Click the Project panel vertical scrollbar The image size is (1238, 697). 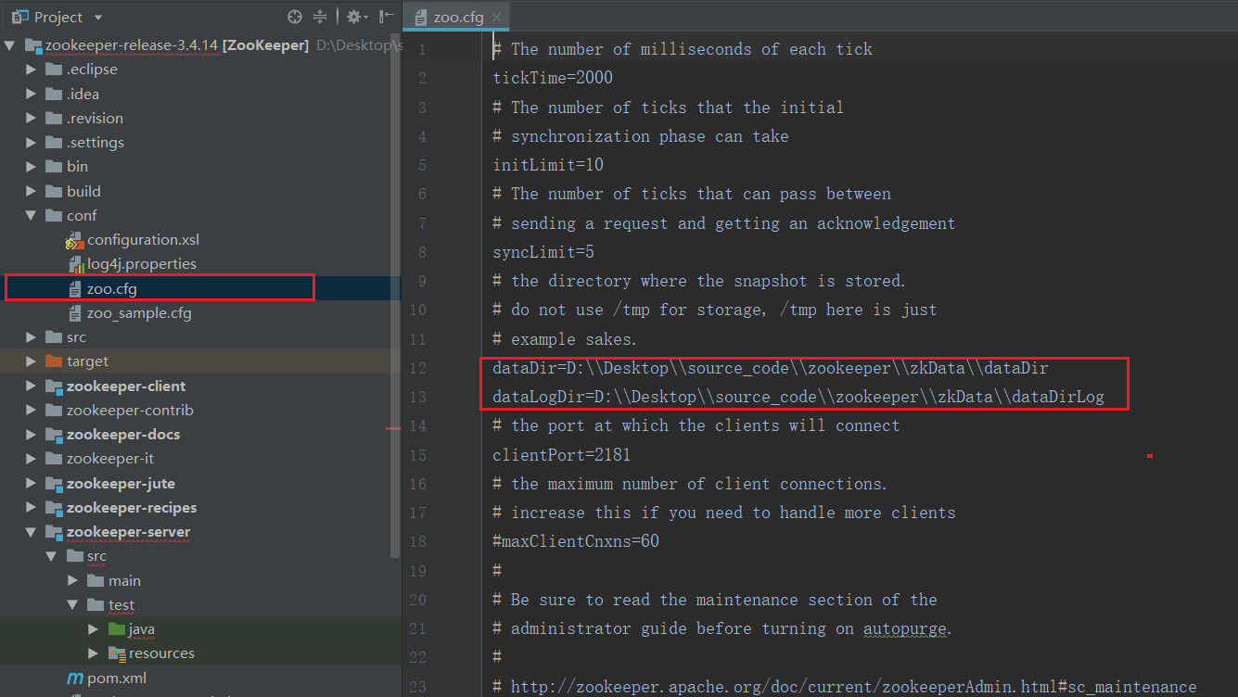click(x=397, y=297)
